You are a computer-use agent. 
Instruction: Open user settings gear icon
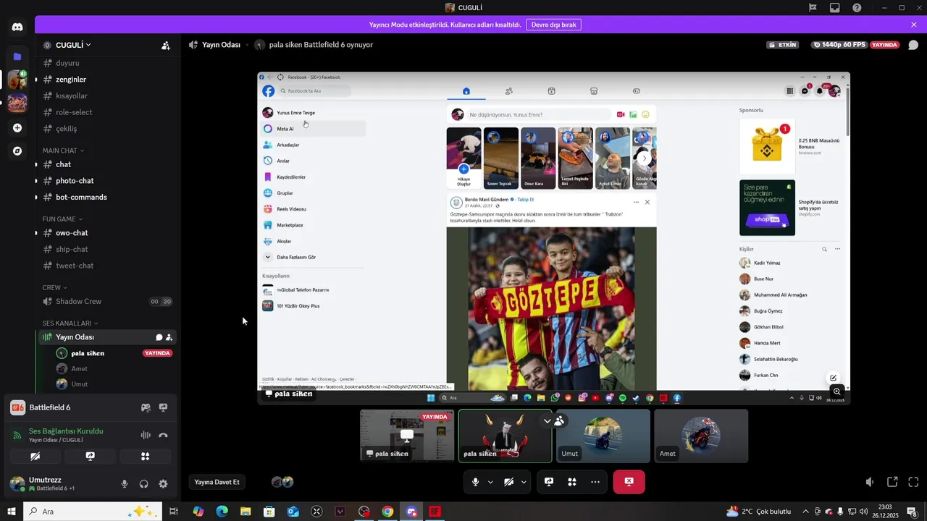[x=163, y=484]
